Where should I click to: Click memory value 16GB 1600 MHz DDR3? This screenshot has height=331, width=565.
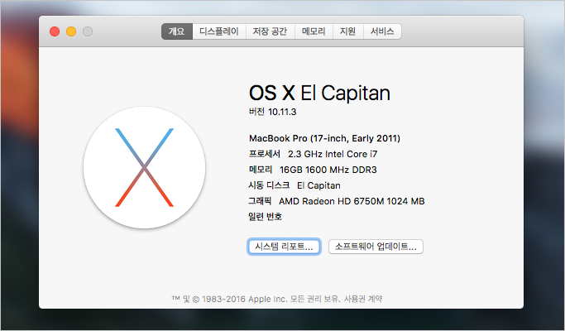(328, 170)
